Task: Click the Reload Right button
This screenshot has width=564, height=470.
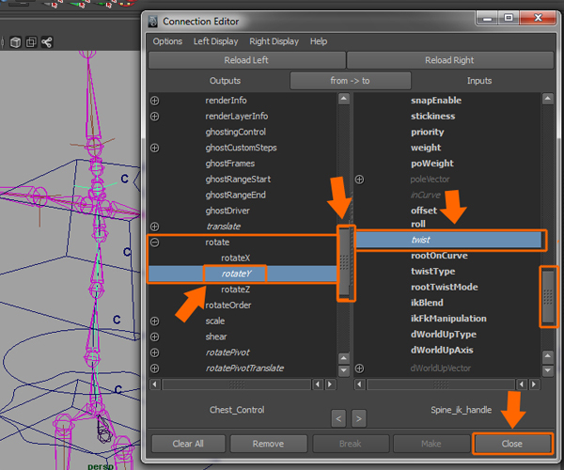Action: (x=449, y=60)
